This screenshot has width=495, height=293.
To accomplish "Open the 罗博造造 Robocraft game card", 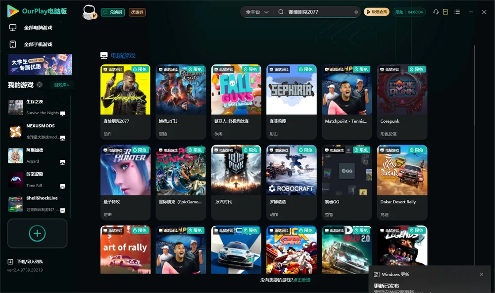I will tap(292, 183).
